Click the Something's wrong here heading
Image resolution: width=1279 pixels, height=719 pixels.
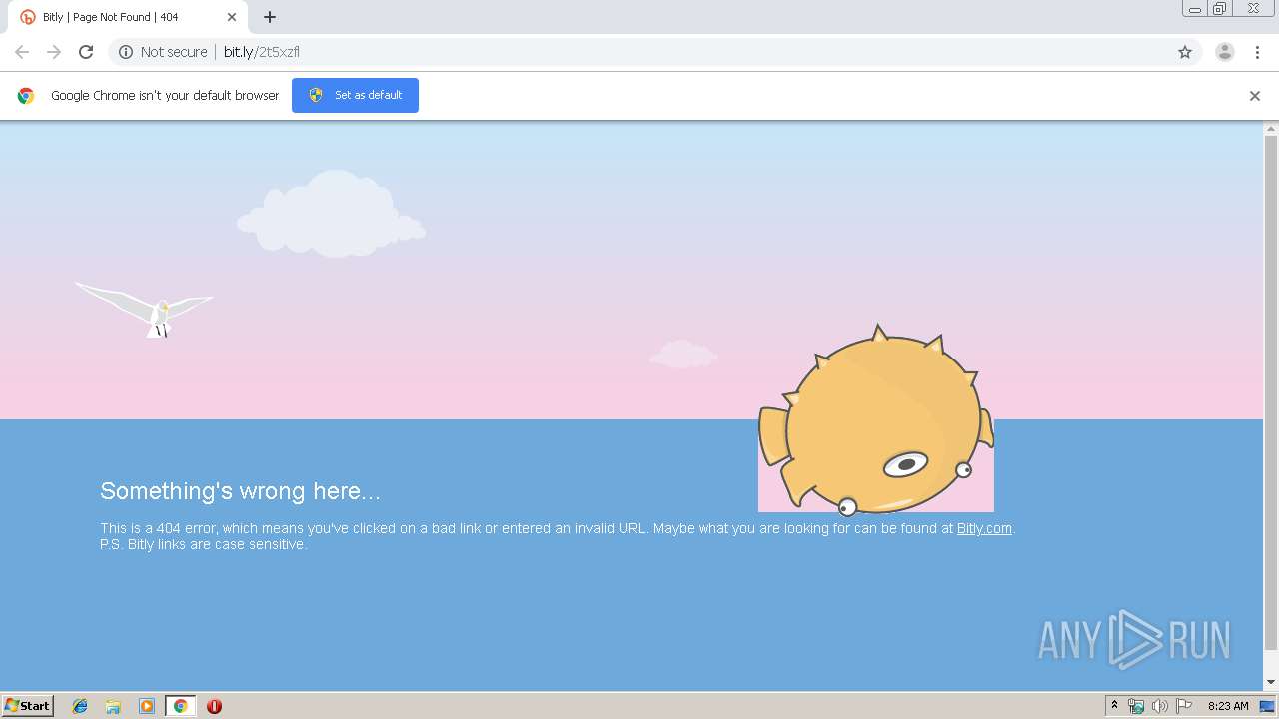click(240, 491)
